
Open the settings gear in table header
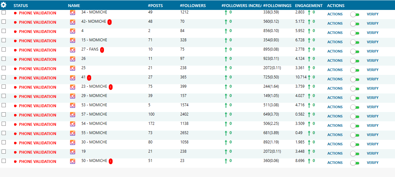click(4, 5)
